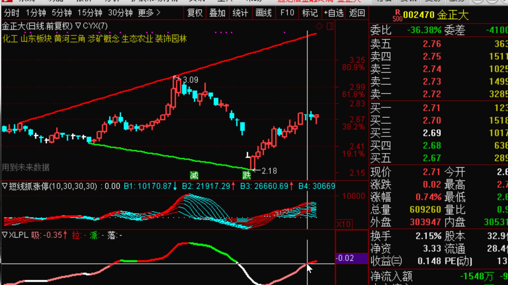Select the 1分钟 period tab
The width and height of the screenshot is (508, 285).
click(36, 13)
